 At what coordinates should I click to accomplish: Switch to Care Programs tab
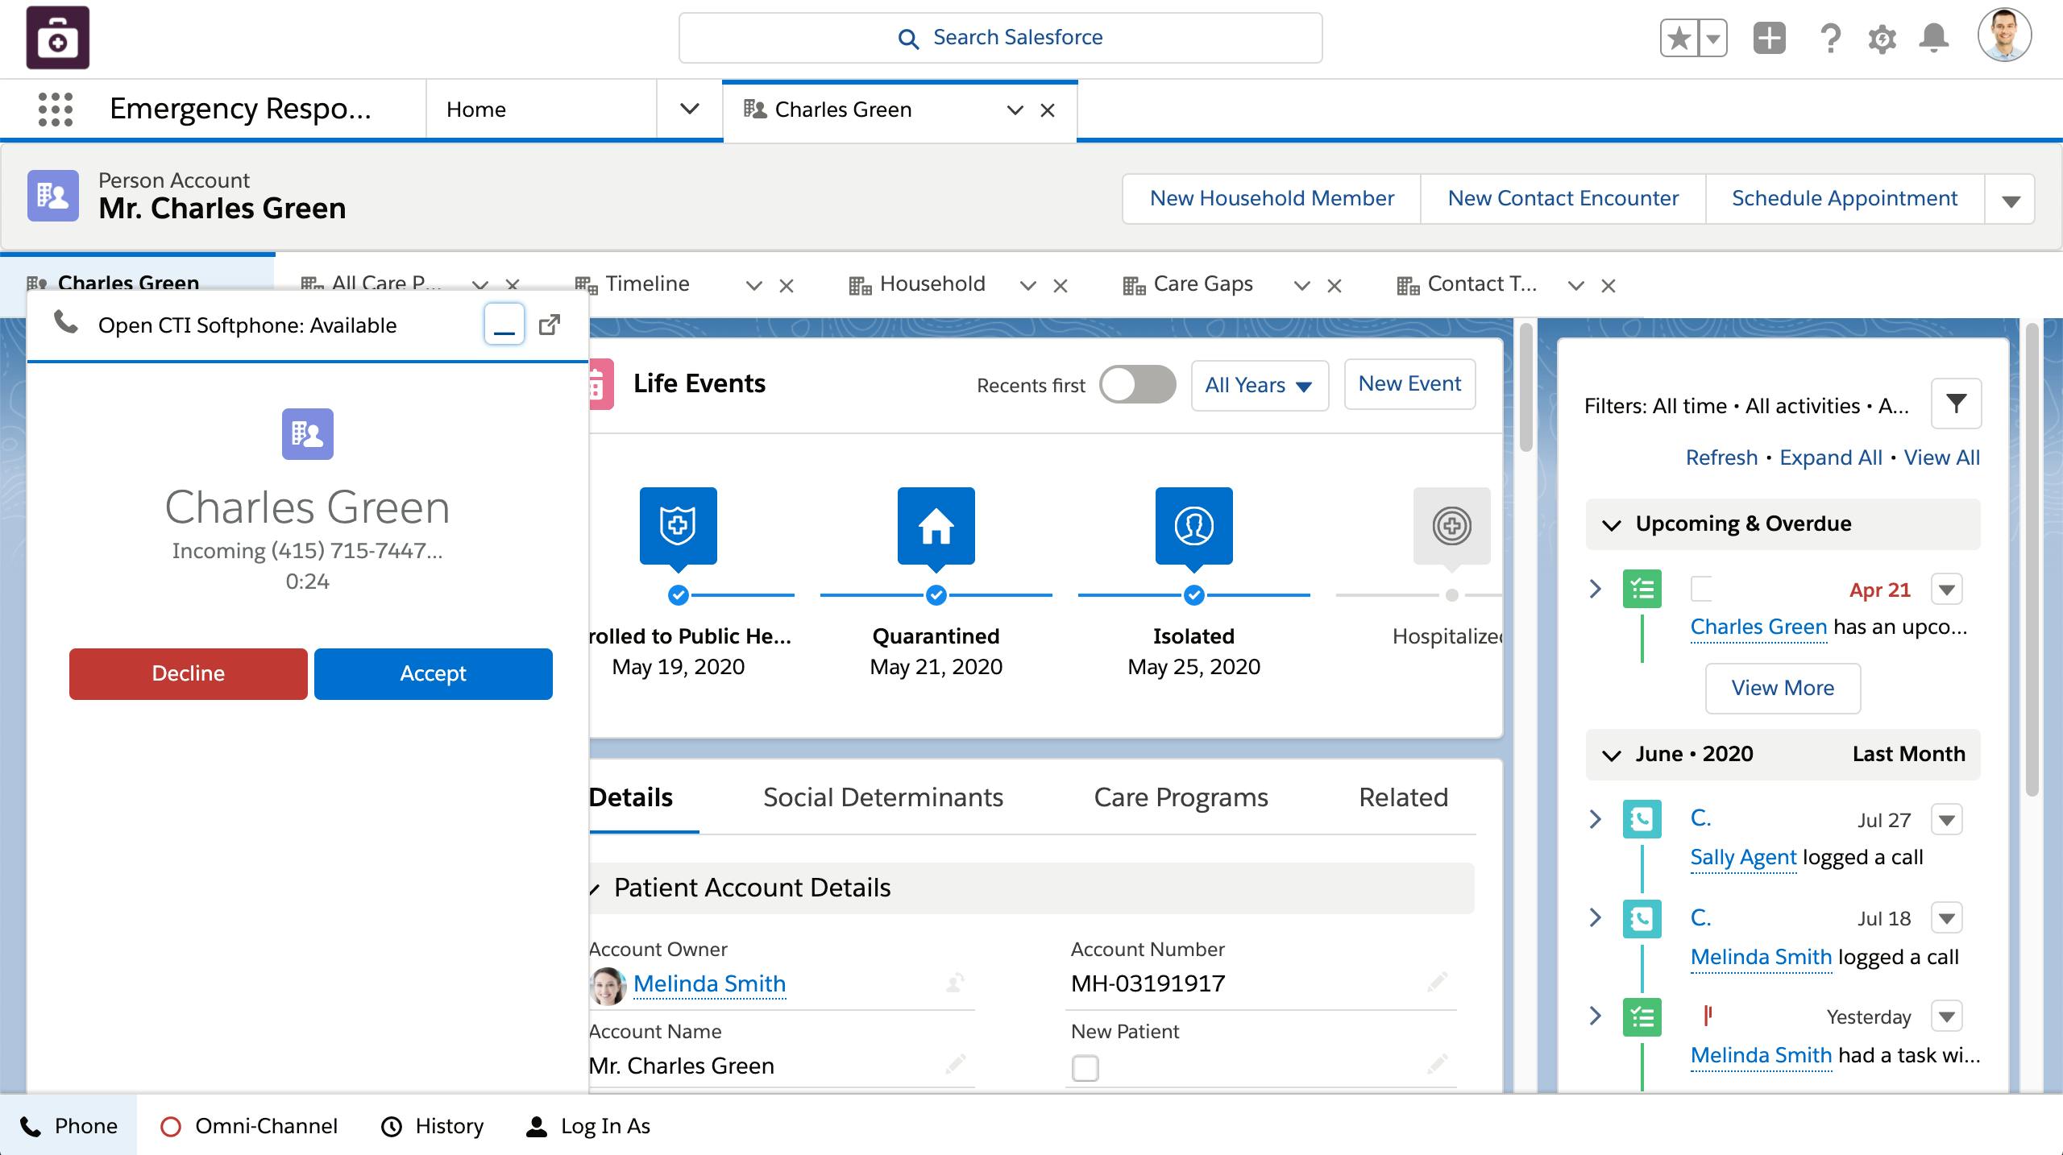point(1181,797)
